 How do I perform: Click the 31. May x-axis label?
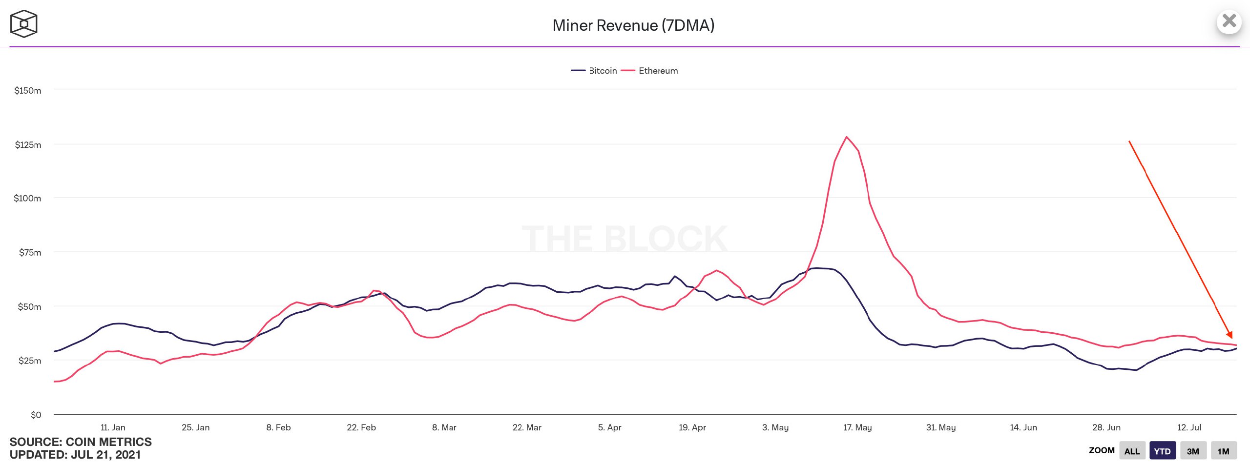[x=941, y=427]
